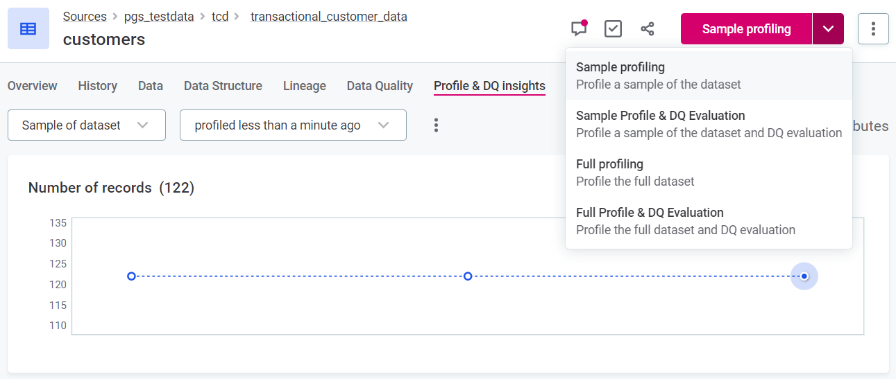The image size is (896, 379).
Task: Navigate to pgs_testdata breadcrumb link
Action: point(159,16)
